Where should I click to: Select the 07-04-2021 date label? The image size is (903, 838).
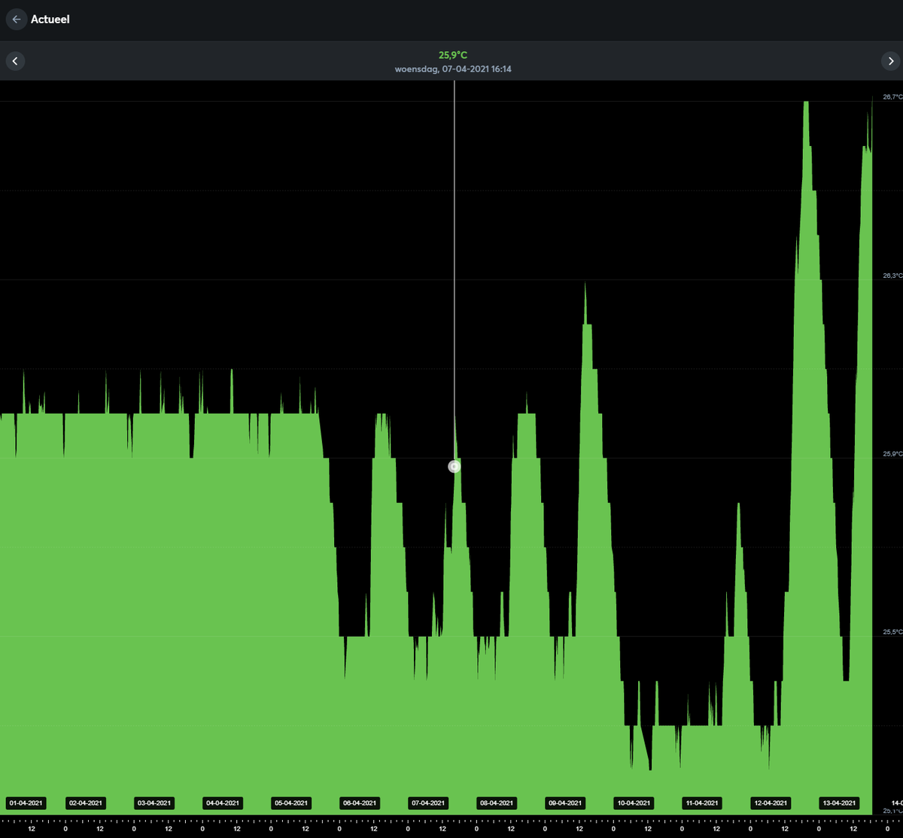coord(429,803)
